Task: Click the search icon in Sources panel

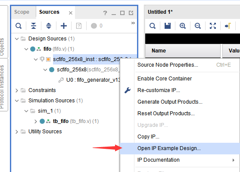Action: (19, 26)
